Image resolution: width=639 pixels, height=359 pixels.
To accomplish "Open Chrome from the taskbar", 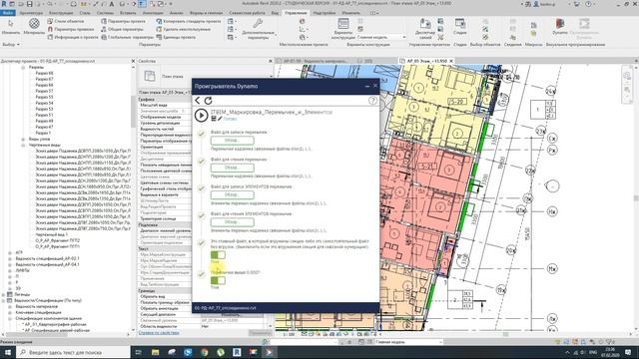I will pyautogui.click(x=204, y=352).
